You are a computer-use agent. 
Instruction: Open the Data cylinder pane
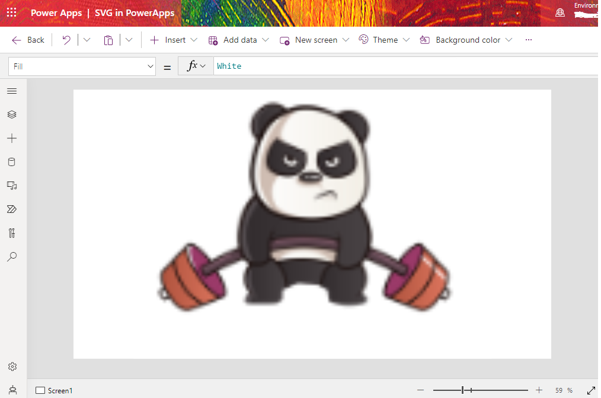pos(12,162)
